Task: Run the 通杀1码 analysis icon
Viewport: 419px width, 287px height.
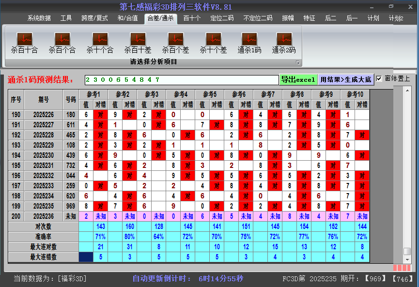Action: [x=249, y=40]
